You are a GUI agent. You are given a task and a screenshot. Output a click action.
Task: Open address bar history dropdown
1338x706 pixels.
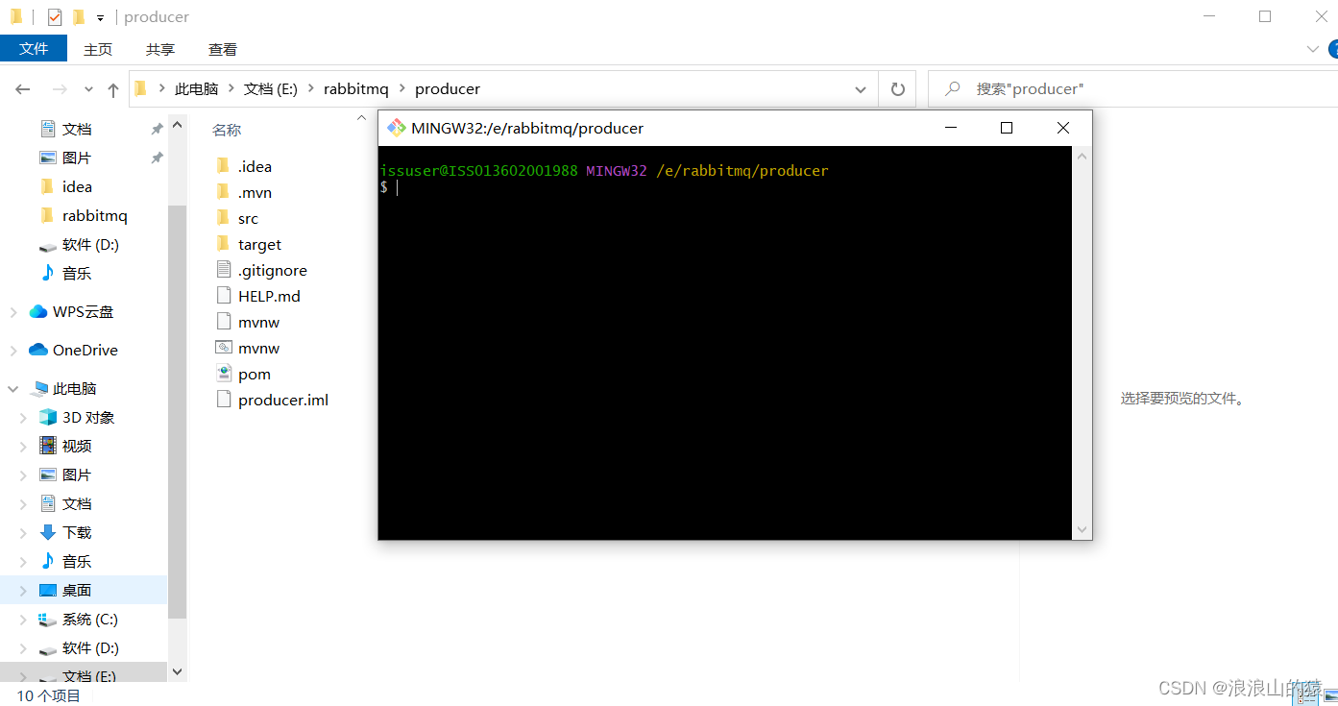[861, 89]
